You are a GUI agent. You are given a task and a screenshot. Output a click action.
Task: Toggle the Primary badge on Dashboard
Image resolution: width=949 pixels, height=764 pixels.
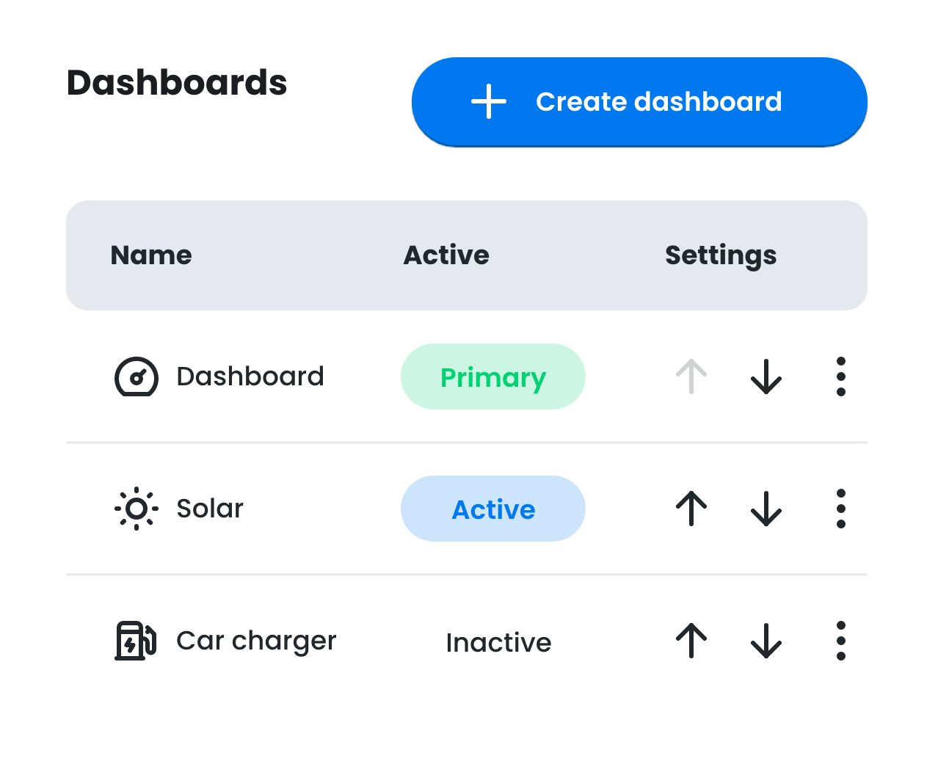click(x=492, y=376)
